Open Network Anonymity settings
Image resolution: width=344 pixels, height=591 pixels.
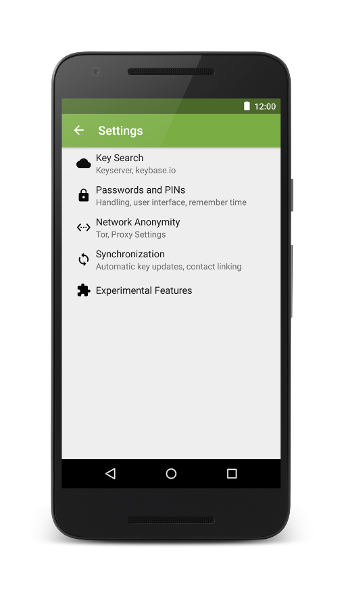[171, 227]
